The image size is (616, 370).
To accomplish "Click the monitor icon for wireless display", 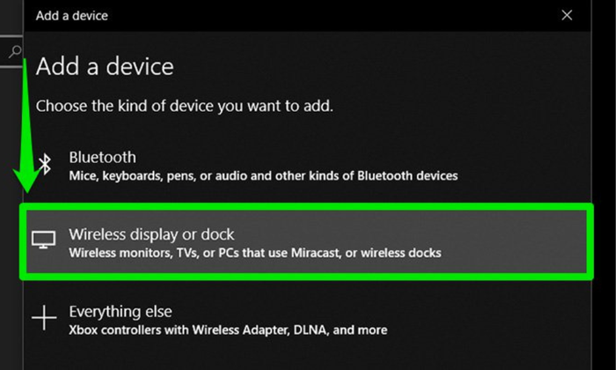I will click(44, 240).
